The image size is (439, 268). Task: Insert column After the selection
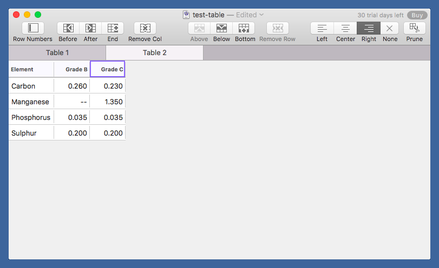click(90, 28)
